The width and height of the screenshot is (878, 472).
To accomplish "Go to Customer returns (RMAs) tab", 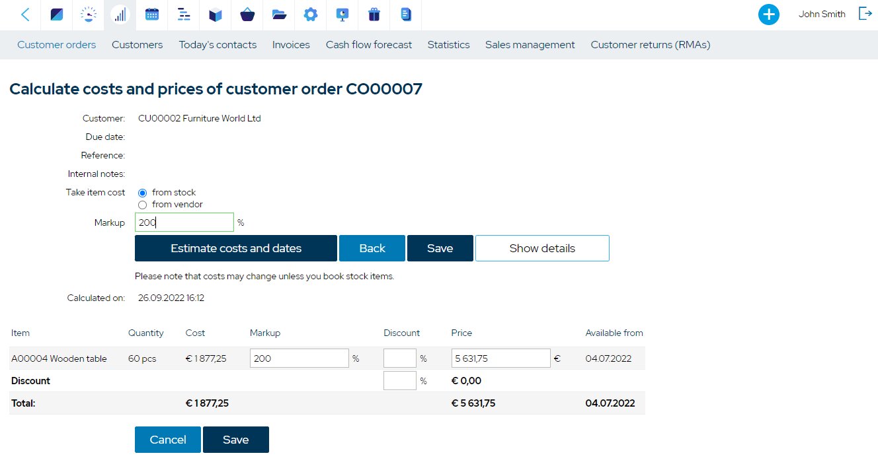I will (650, 45).
